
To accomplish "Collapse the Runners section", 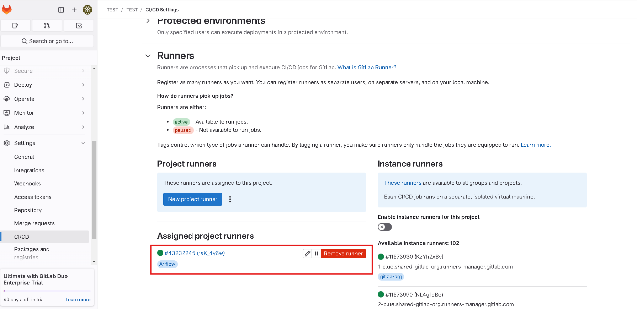I will click(148, 56).
